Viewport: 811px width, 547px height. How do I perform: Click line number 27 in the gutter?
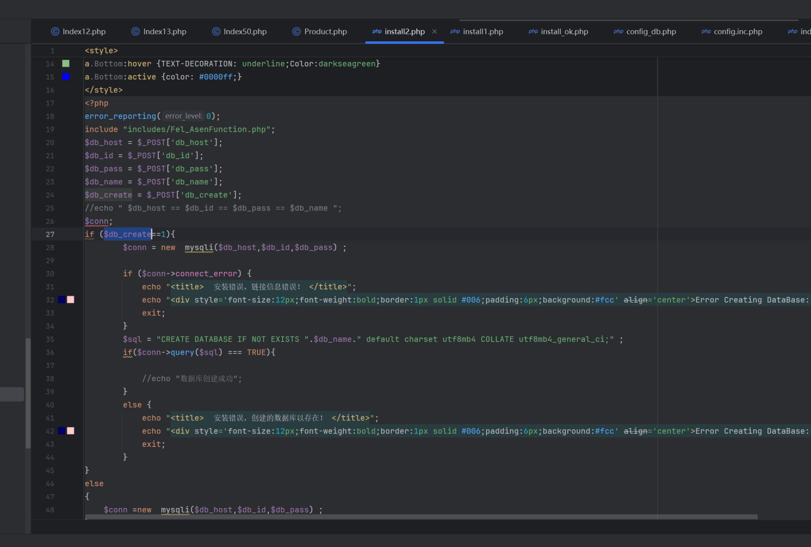(50, 234)
